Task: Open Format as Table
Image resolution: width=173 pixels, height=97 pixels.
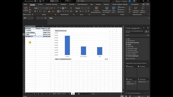Action: (107, 10)
